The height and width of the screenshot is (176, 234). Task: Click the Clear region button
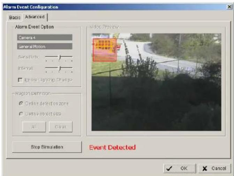60,127
